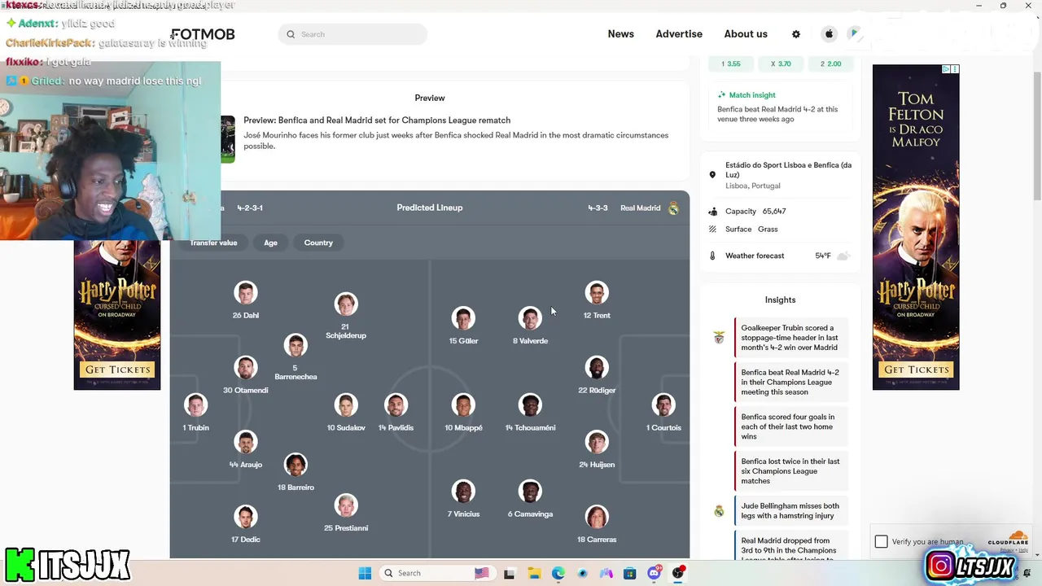Click the 44 Araujo player photo
The image size is (1042, 586).
[x=245, y=442]
